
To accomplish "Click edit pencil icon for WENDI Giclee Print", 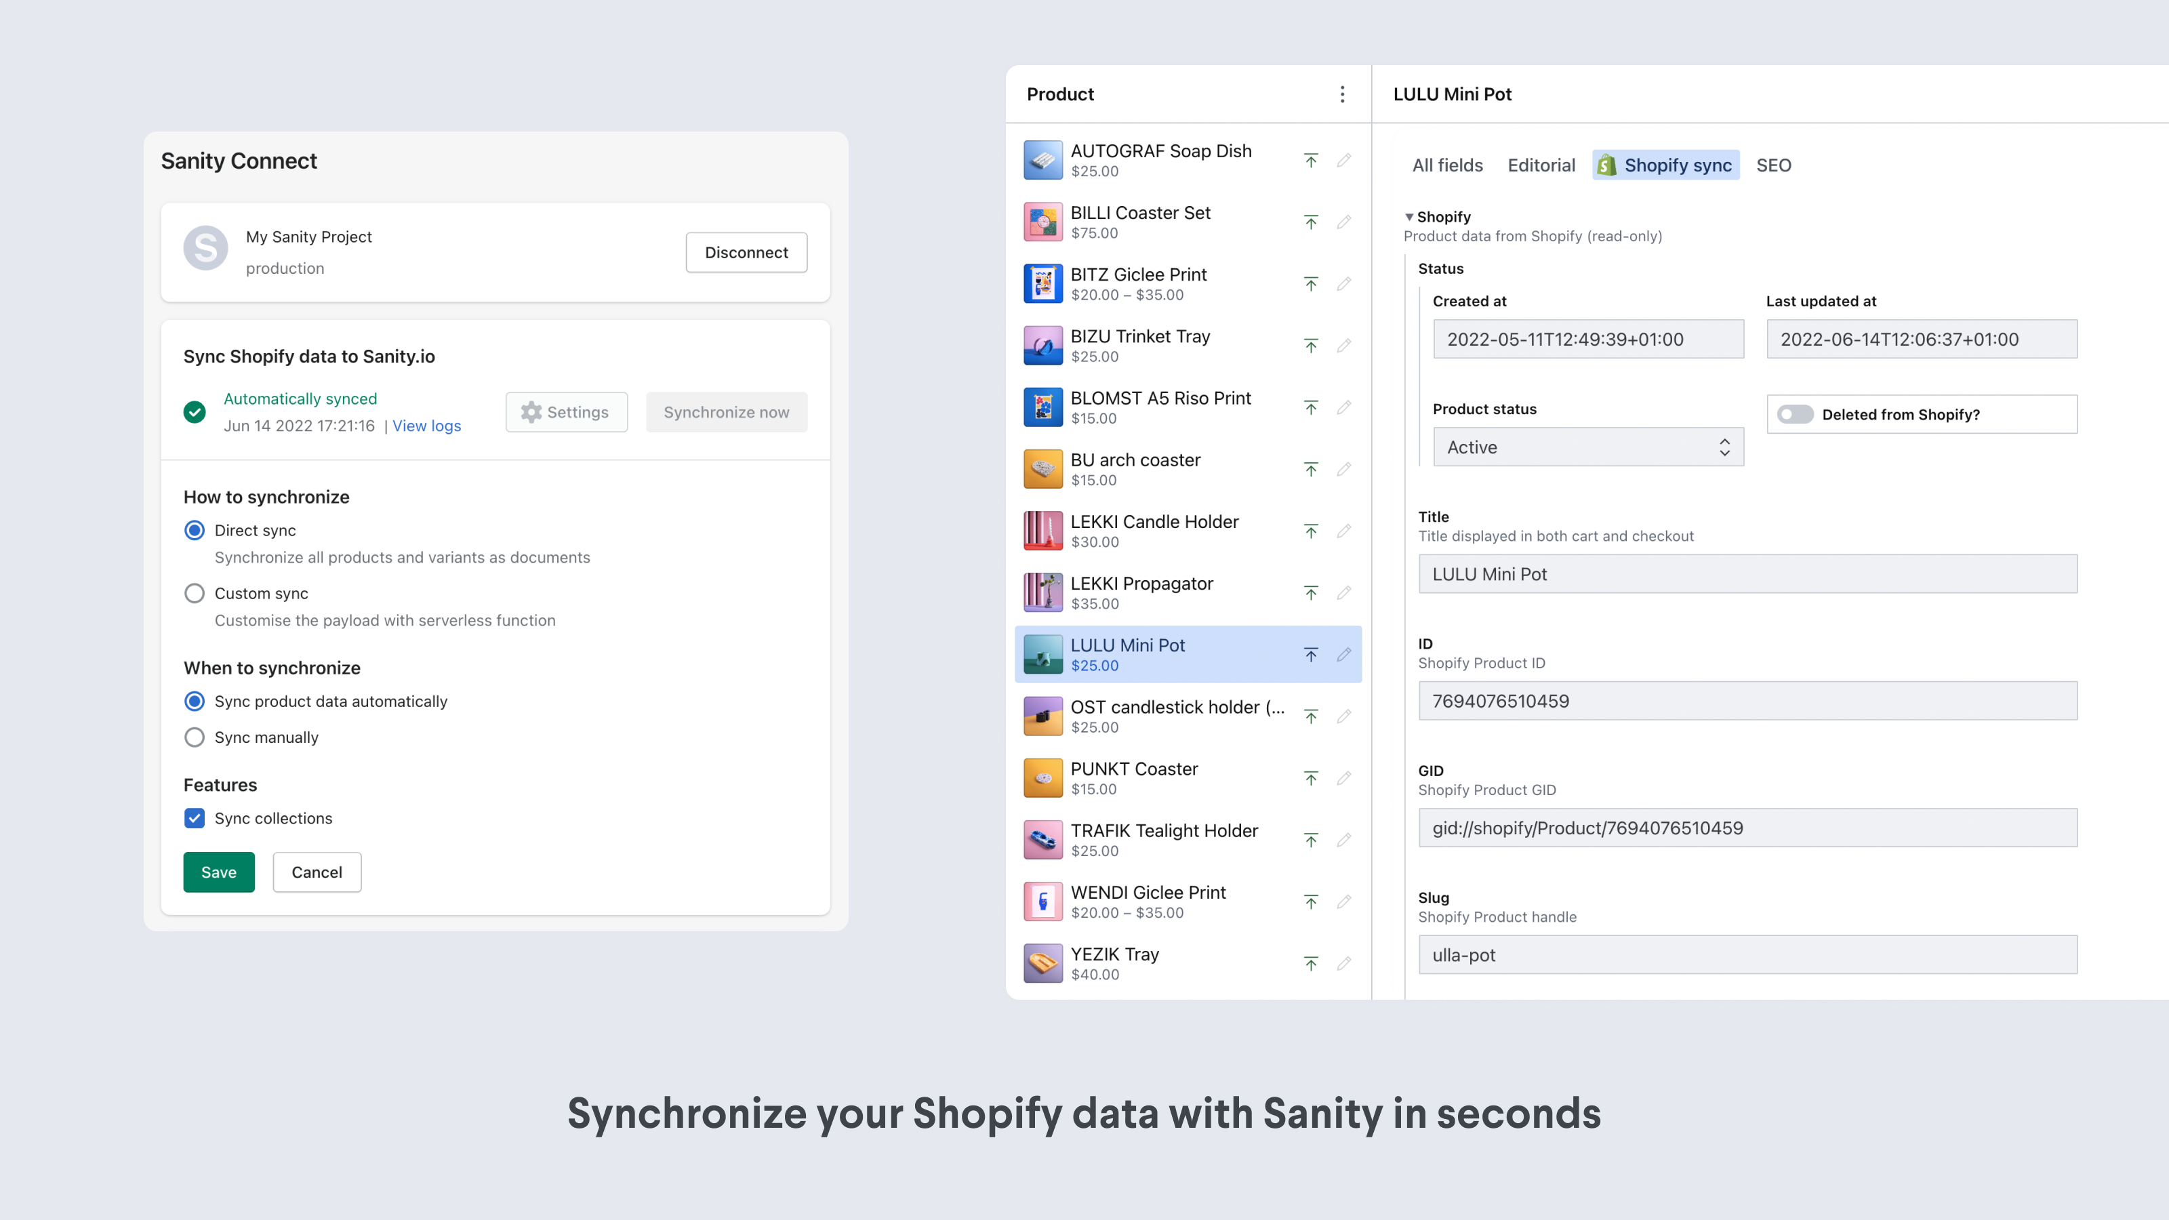I will pyautogui.click(x=1344, y=901).
